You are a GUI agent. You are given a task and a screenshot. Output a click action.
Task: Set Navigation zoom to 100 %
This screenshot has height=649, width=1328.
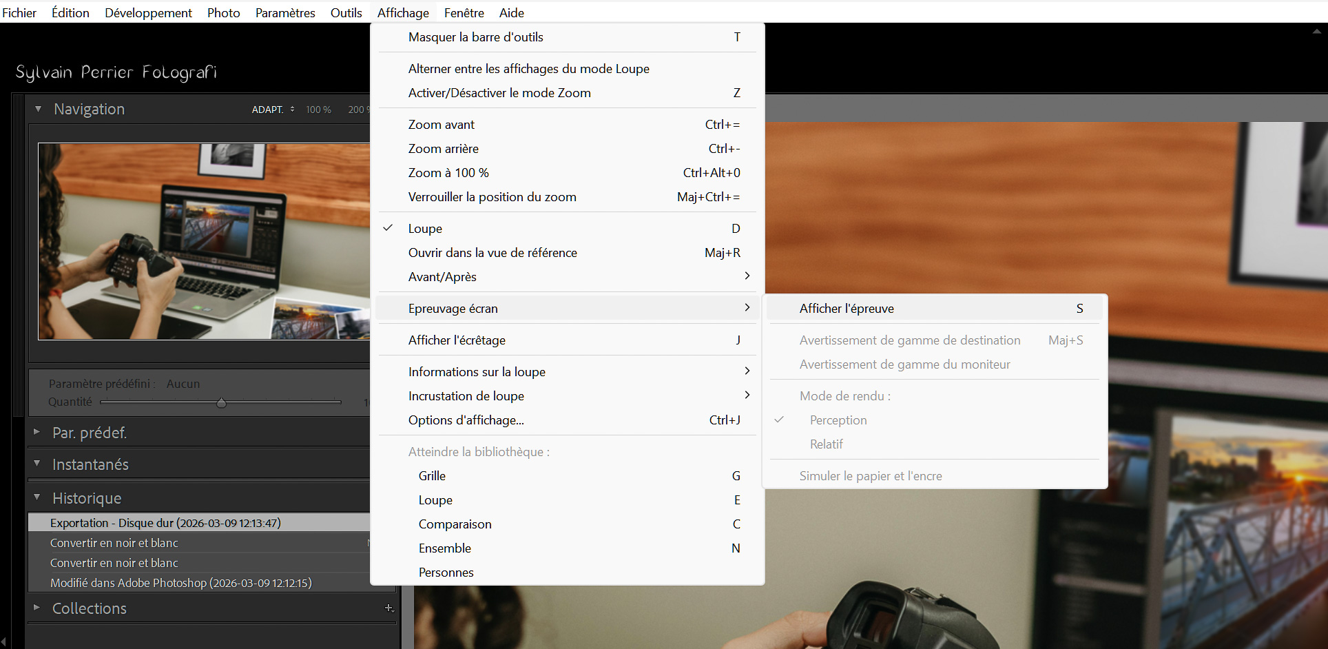click(318, 110)
